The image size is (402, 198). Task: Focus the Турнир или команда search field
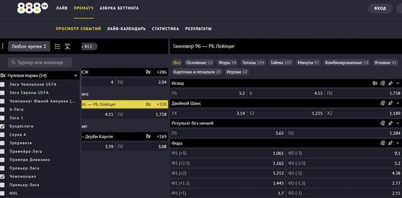40,62
